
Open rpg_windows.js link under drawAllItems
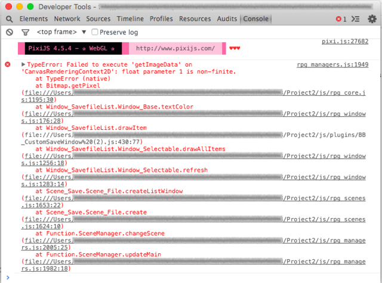tap(193, 160)
